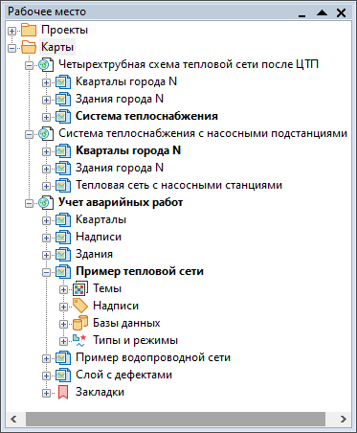This screenshot has width=357, height=433.
Task: Click the open Карты folder icon
Action: pos(29,47)
